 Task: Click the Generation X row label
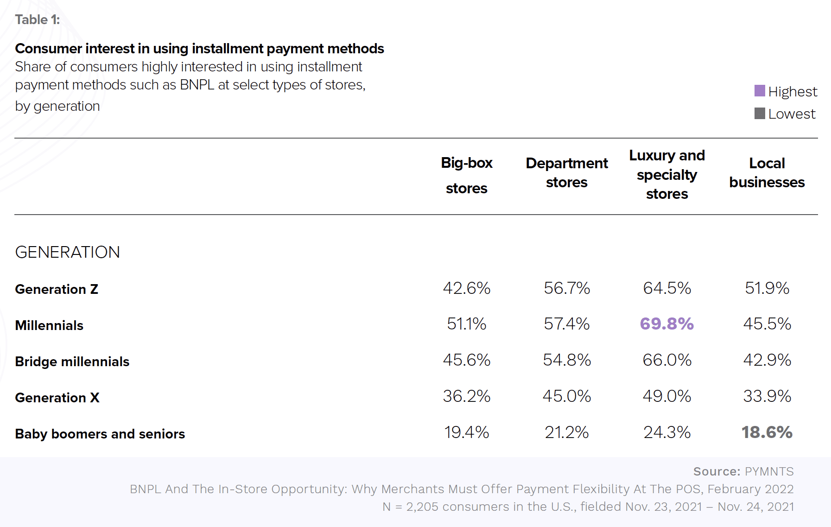coord(57,398)
